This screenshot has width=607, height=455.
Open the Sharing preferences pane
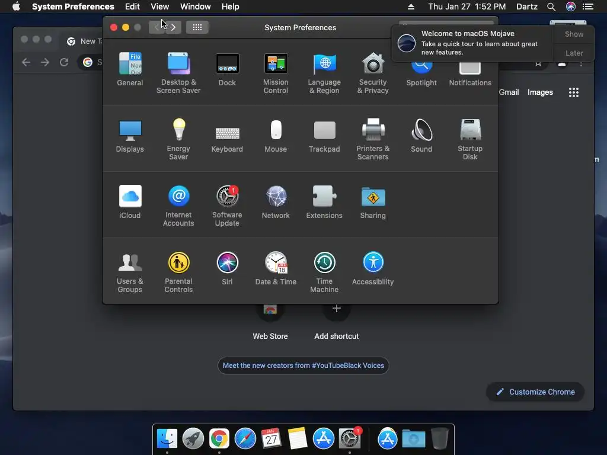coord(373,202)
